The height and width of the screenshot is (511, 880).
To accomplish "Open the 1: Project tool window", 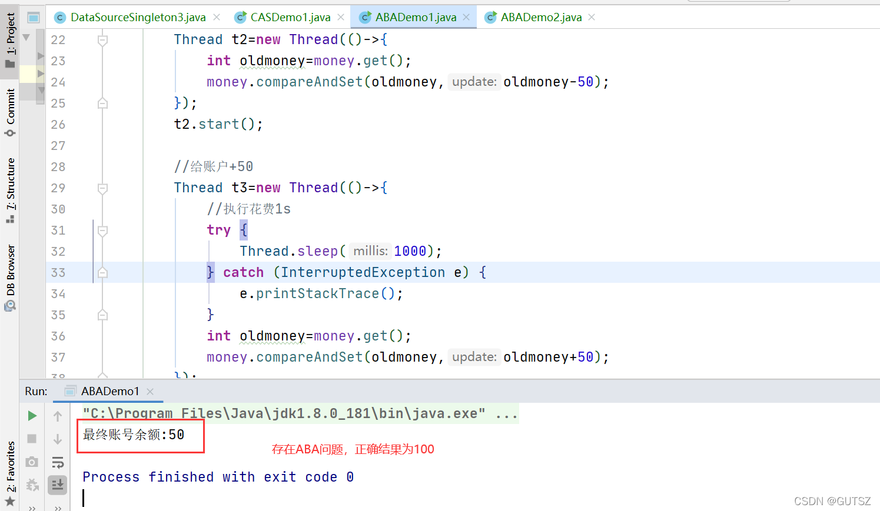I will point(10,40).
